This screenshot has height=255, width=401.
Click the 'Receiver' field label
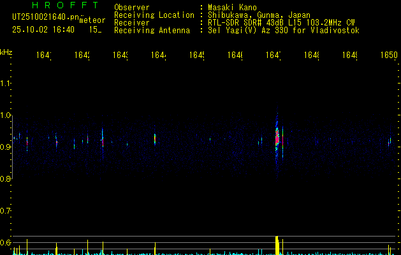pyautogui.click(x=132, y=23)
